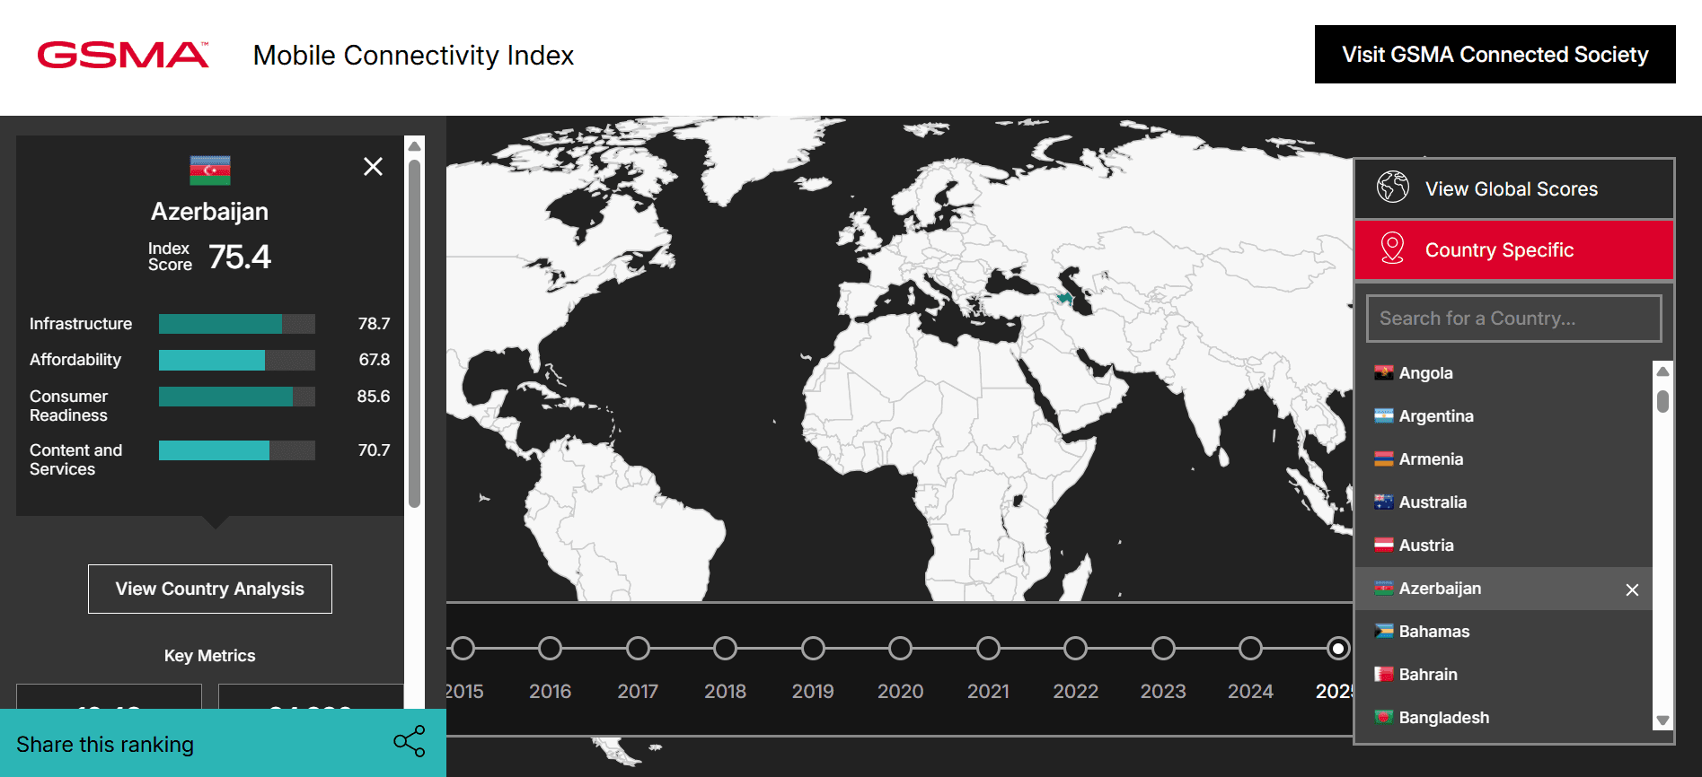Click Share this ranking bar
Screen dimensions: 1702x777
coord(223,743)
